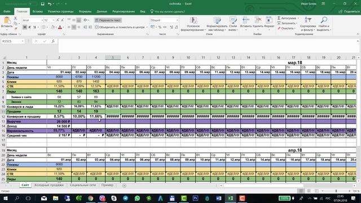Expand the font color dropdown arrow
Viewport: 361px width, 203px height.
tap(64, 27)
